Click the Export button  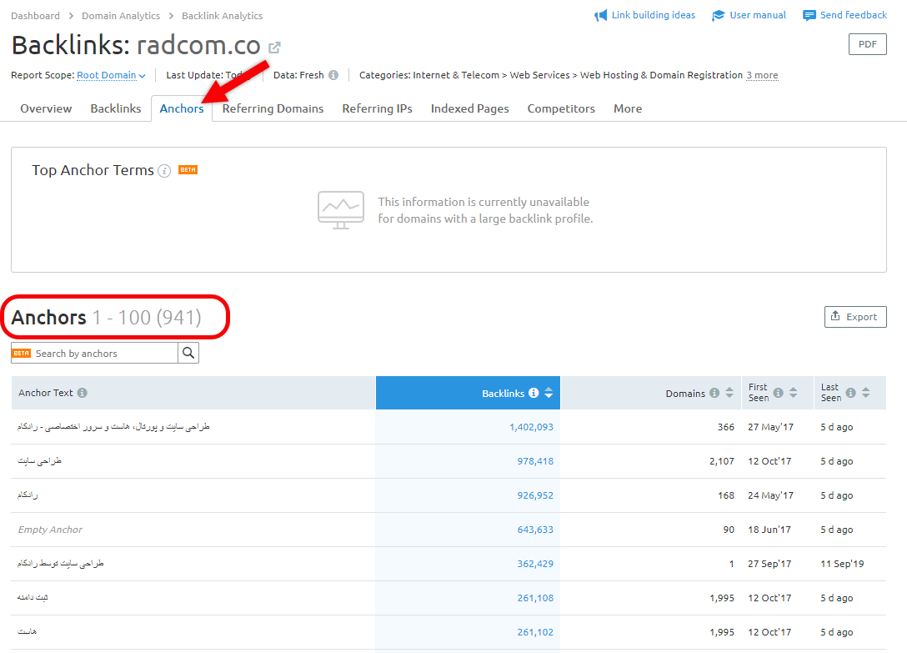[x=854, y=317]
